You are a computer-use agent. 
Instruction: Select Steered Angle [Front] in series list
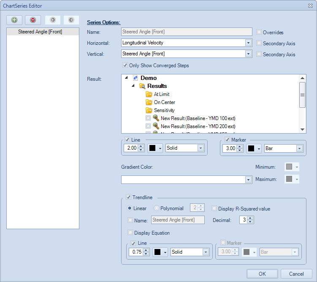(x=43, y=32)
